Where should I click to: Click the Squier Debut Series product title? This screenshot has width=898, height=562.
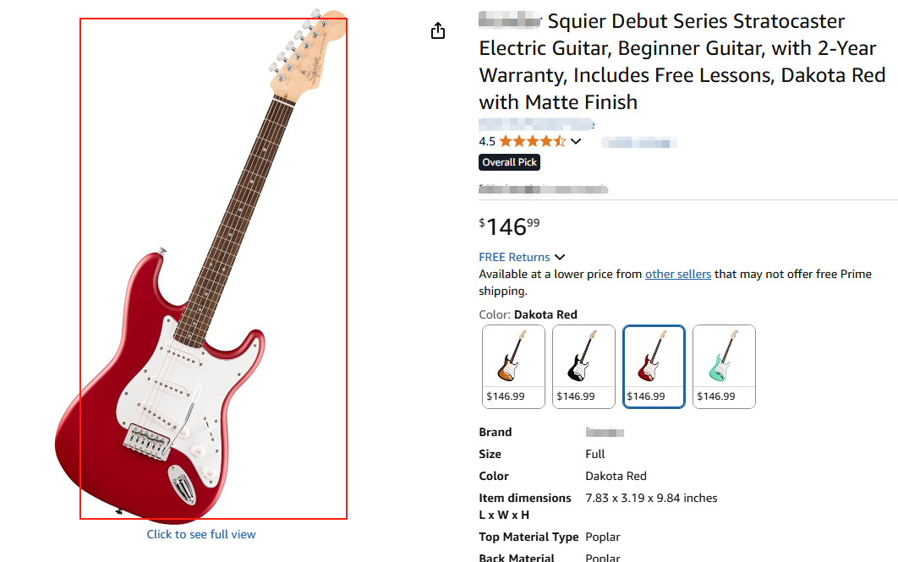click(682, 62)
